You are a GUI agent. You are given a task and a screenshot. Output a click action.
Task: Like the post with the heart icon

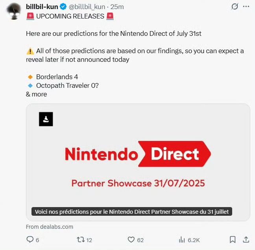click(131, 240)
